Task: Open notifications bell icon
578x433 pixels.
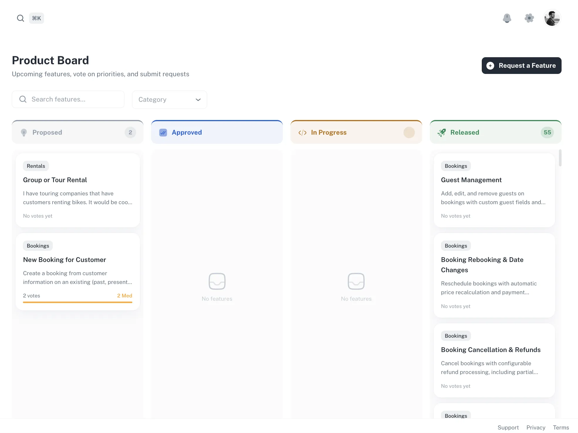Action: (507, 18)
